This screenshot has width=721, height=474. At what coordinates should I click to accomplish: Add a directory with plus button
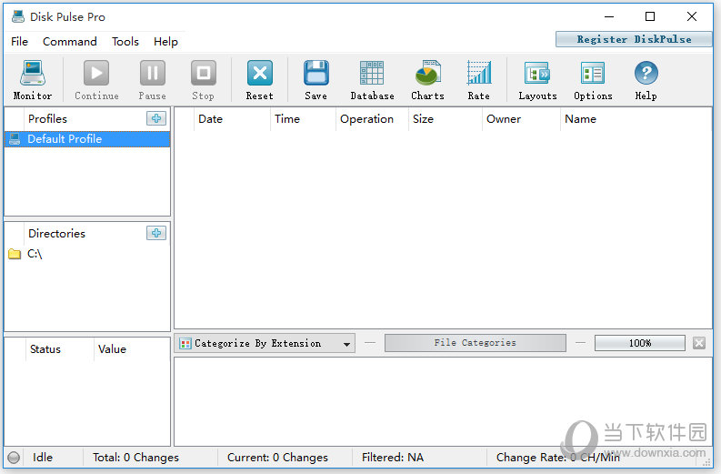click(156, 233)
